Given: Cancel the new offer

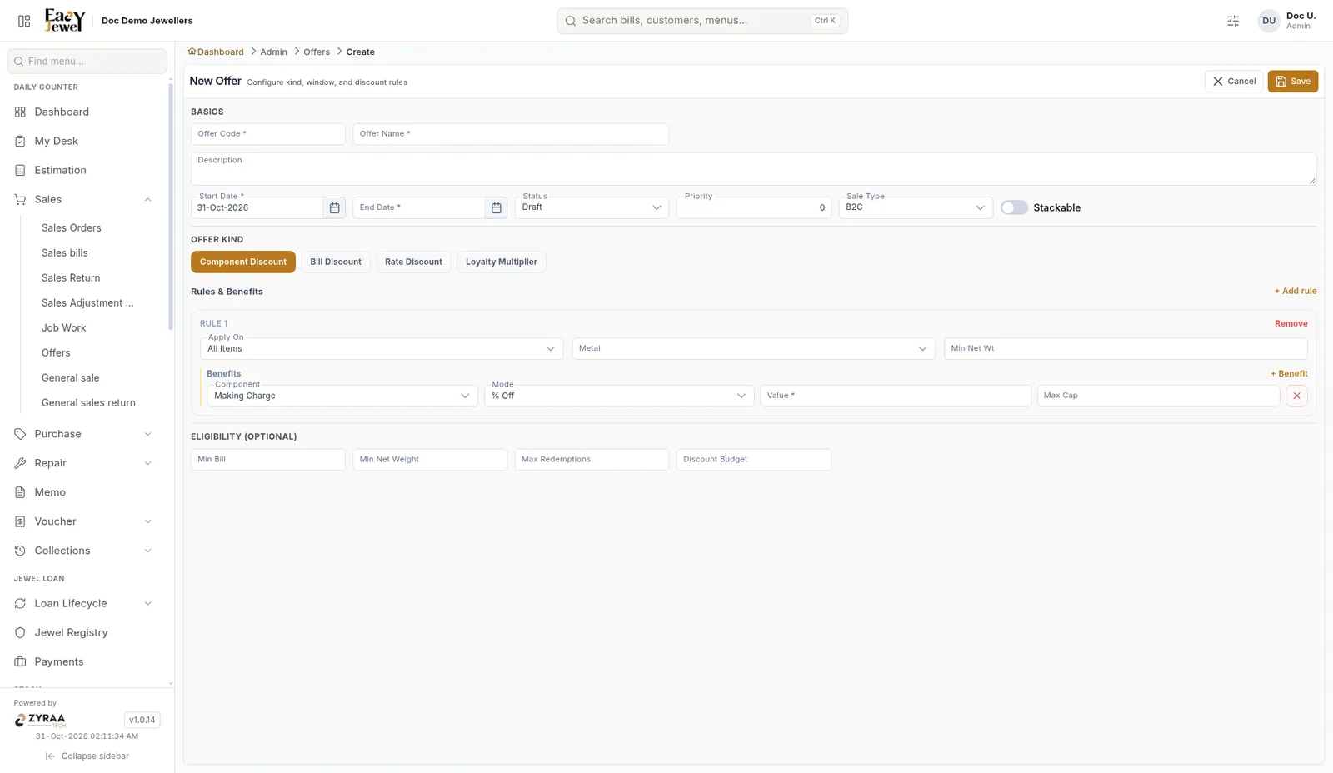Looking at the screenshot, I should (x=1234, y=82).
